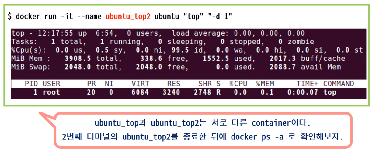Click the 'top' command in process row

pyautogui.click(x=330, y=92)
